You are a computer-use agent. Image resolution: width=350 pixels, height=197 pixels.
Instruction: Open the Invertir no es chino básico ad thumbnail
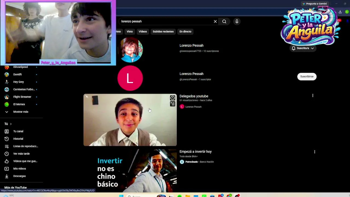[130, 171]
